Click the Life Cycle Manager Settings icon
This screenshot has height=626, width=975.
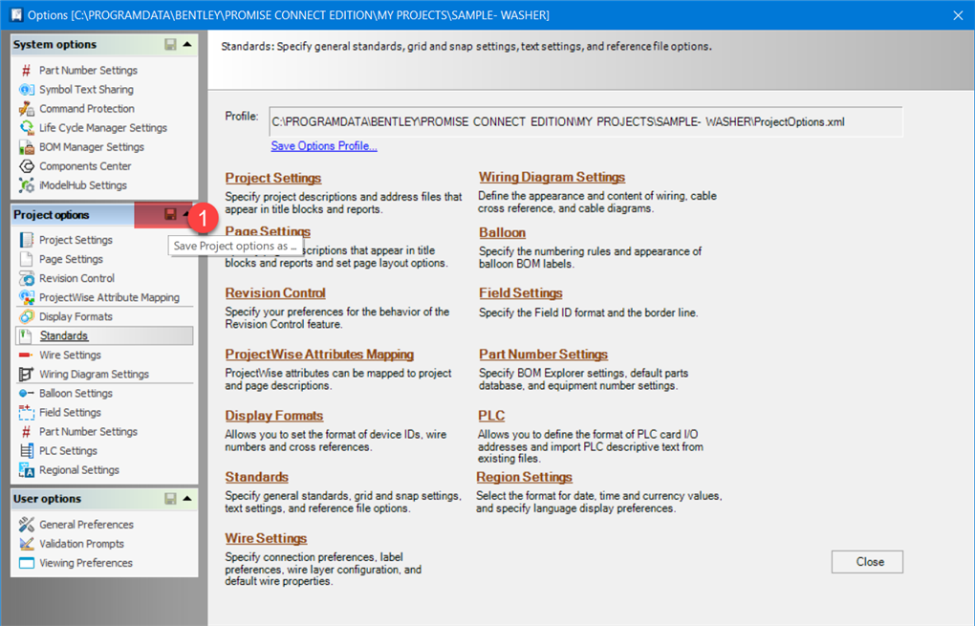26,128
